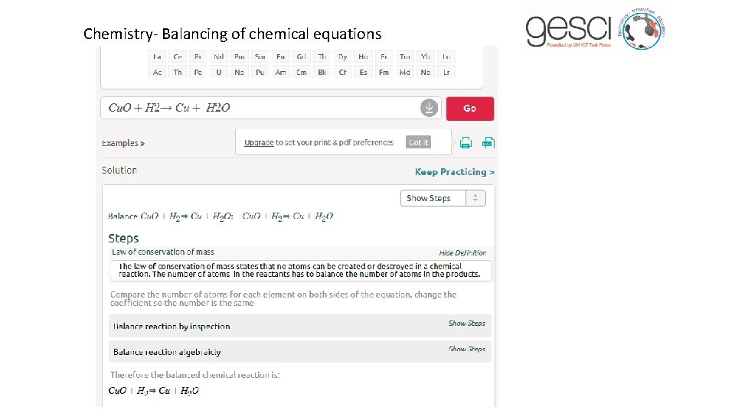Select the Thorium (Th) element tile
The image size is (735, 413).
[178, 72]
